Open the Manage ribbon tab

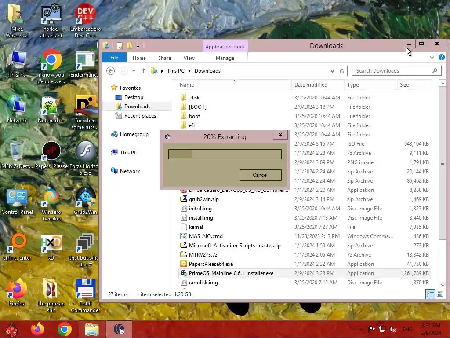(225, 58)
